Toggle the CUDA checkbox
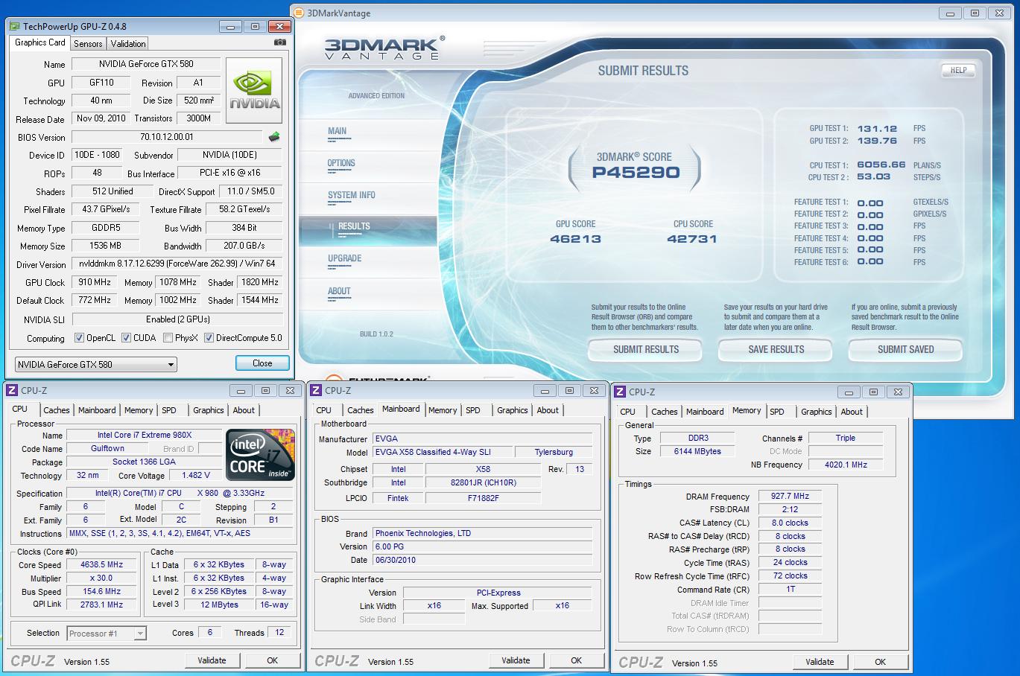The height and width of the screenshot is (676, 1020). pyautogui.click(x=126, y=338)
